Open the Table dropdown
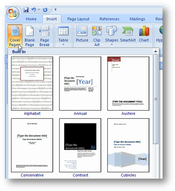Screen dimensions: 175x191 pyautogui.click(x=63, y=36)
